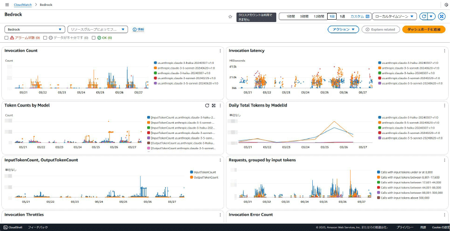Refresh the dashboard with the reload button
The width and height of the screenshot is (450, 231).
(x=423, y=16)
